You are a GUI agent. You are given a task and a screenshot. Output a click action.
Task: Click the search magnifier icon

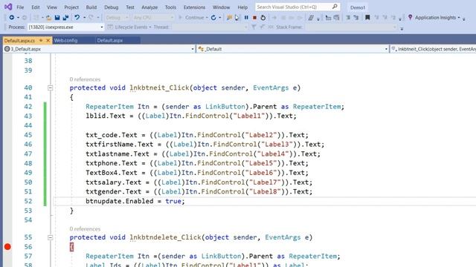click(335, 7)
